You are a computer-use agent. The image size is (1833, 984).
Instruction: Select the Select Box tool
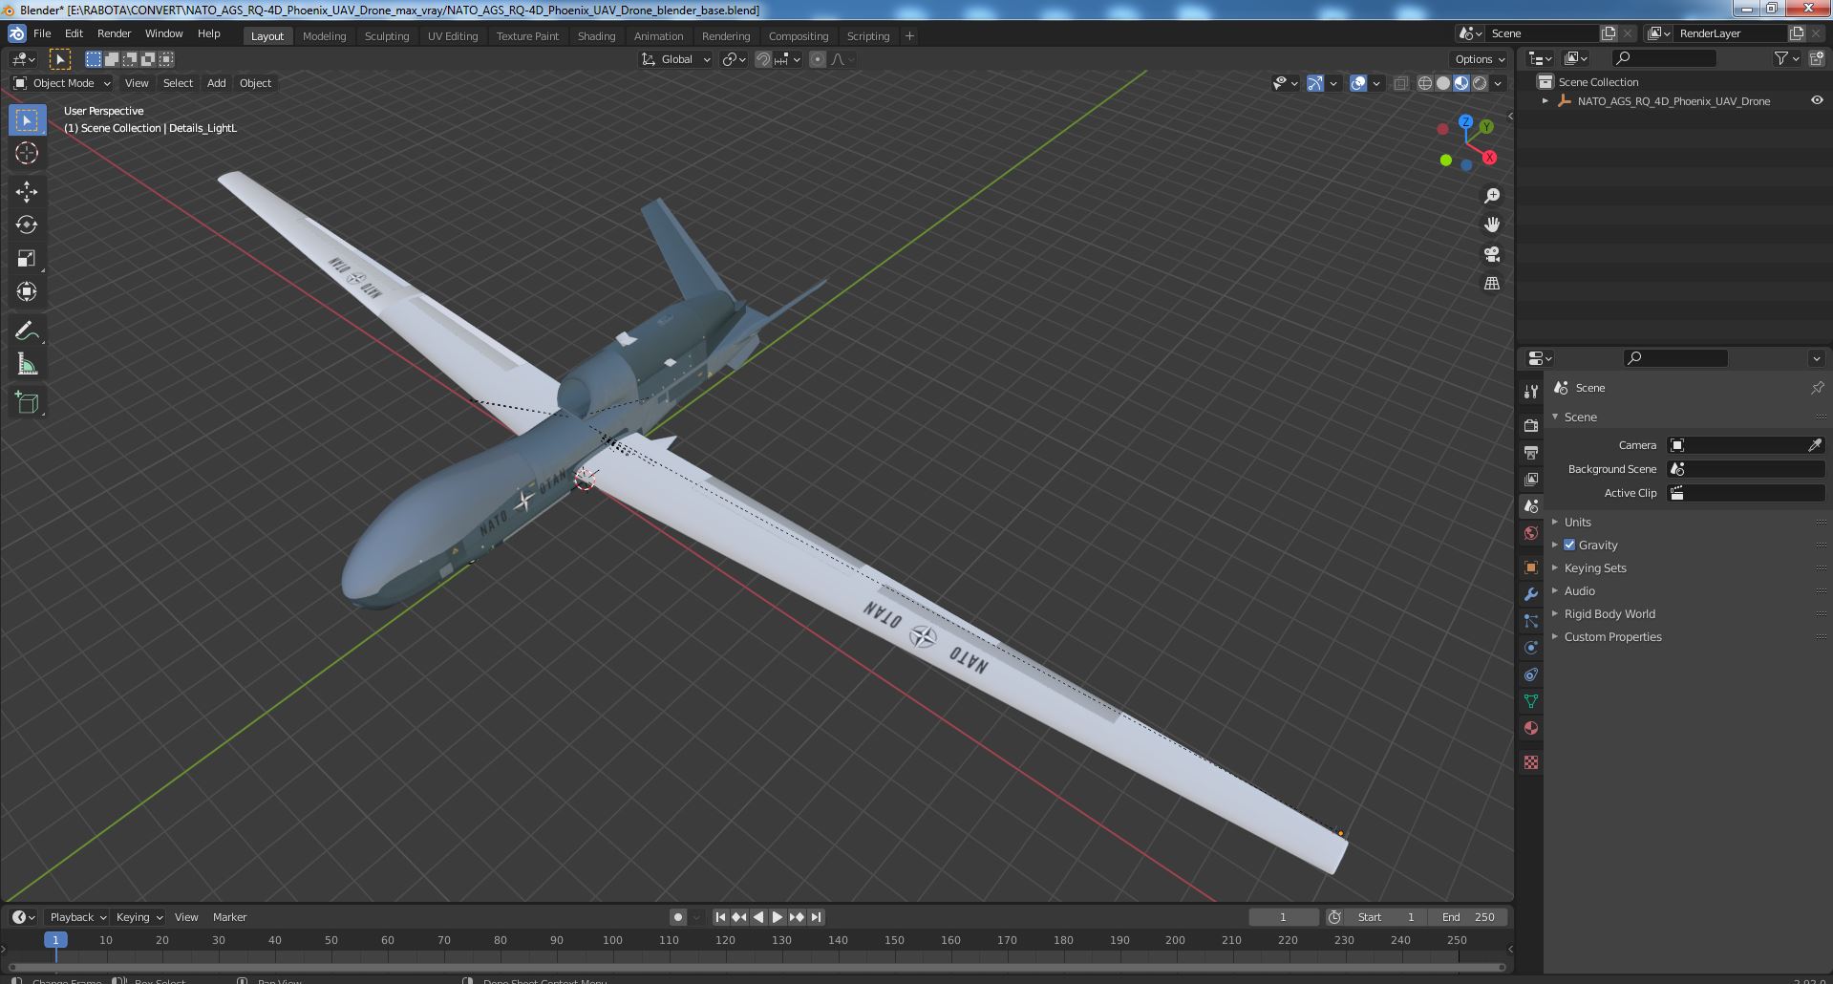click(27, 120)
